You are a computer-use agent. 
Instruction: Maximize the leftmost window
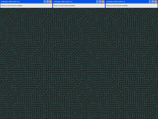[x=48, y=2]
